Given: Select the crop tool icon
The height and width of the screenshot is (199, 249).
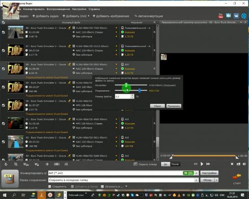Looking at the screenshot, I should pos(16,164).
